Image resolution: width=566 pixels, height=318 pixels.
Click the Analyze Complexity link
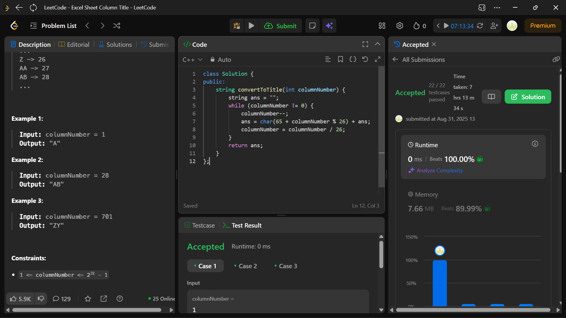(x=439, y=170)
